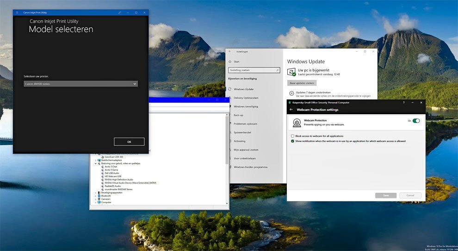Go back using the arrow in Instellingen window
The height and width of the screenshot is (251, 458).
[x=230, y=51]
